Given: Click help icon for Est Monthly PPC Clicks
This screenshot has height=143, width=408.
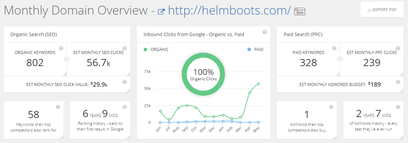Looking at the screenshot, I should click(x=397, y=48).
